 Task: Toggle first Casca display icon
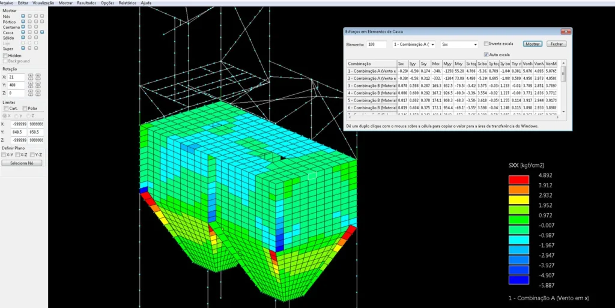coord(23,32)
